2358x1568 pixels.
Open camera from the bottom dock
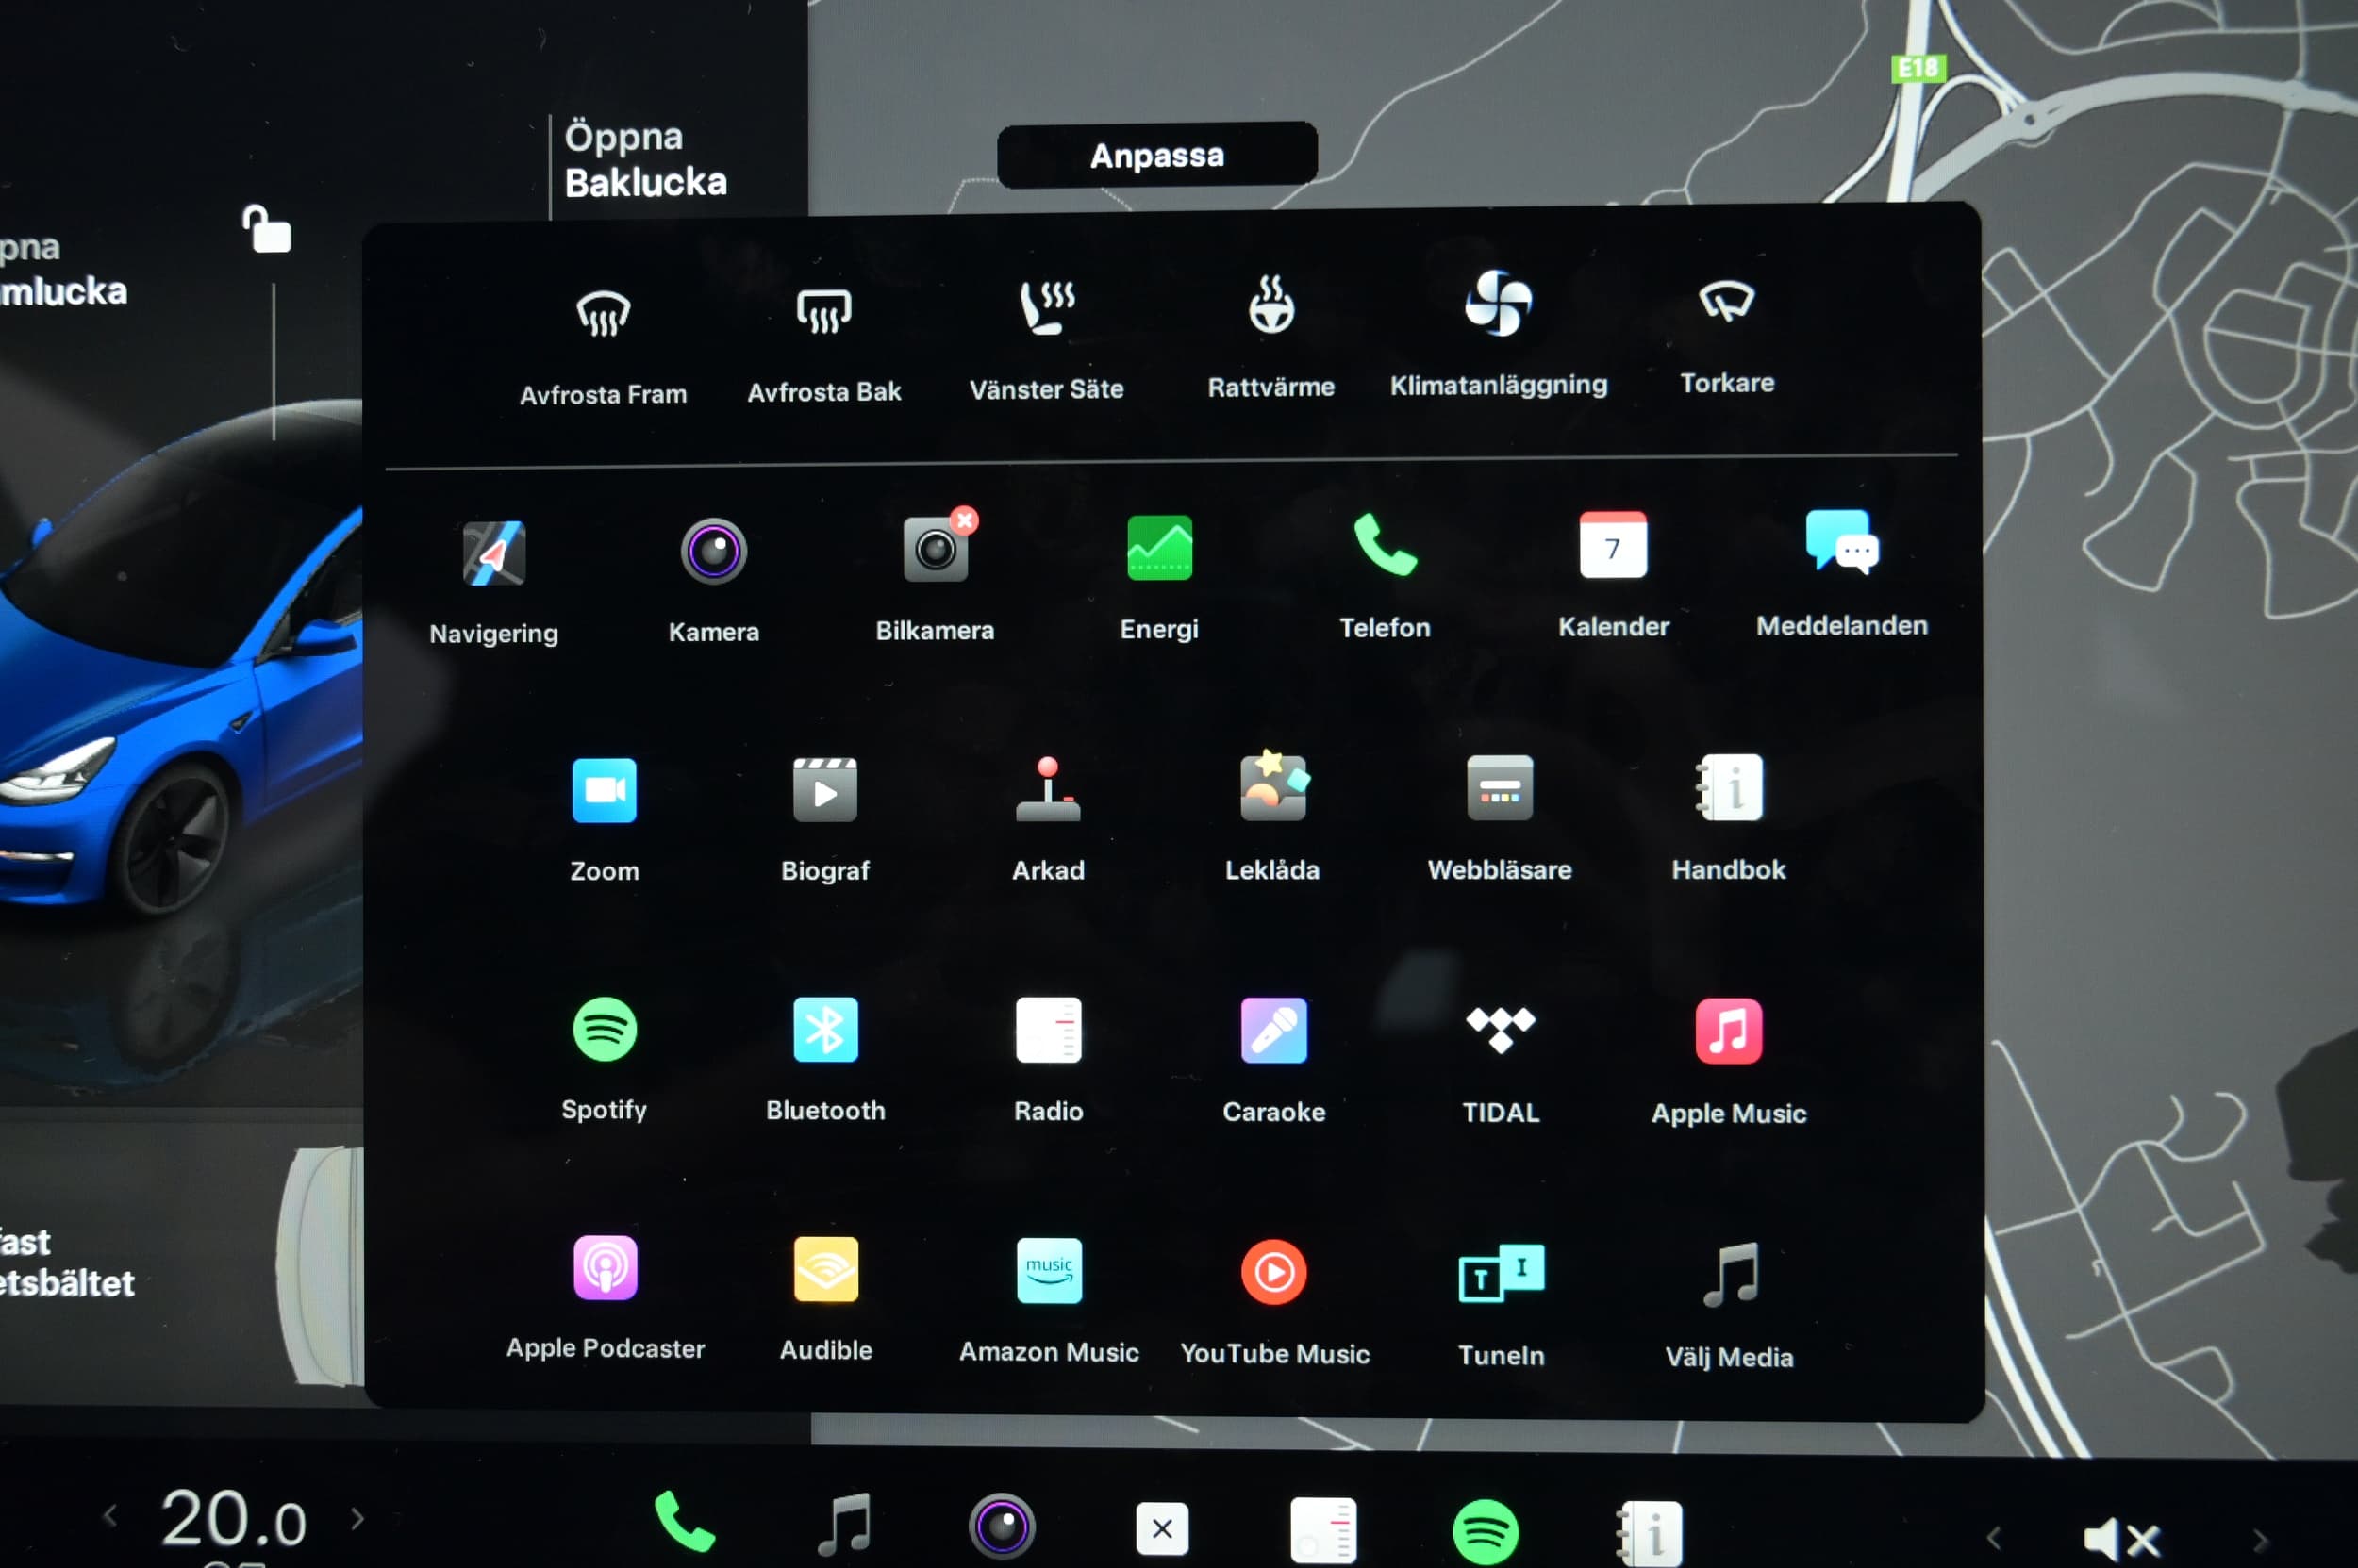pyautogui.click(x=1001, y=1525)
